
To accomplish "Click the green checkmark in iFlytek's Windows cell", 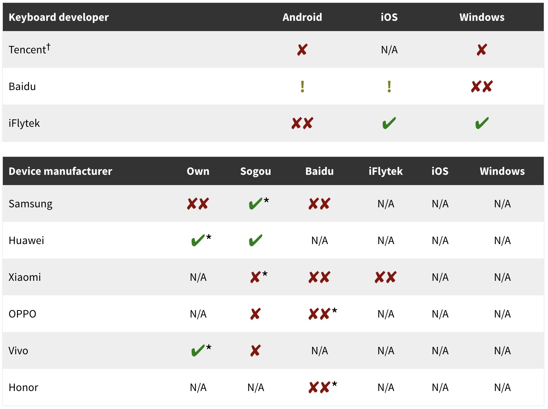I will [482, 123].
